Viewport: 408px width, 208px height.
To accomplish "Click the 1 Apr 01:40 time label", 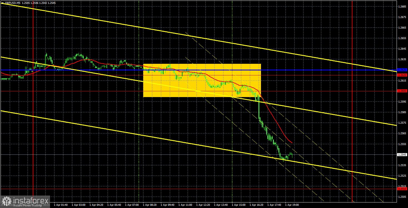I will pos(61,205).
